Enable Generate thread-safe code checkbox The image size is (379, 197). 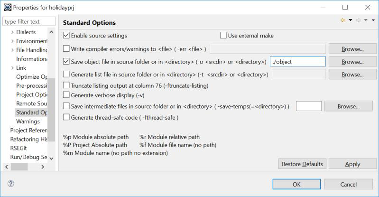pyautogui.click(x=66, y=117)
